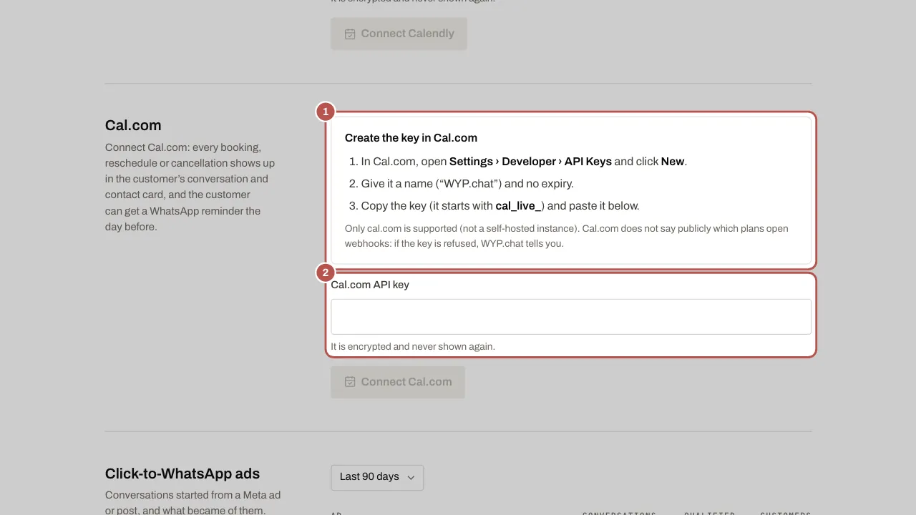Click the step 'Give it a name (“WYP.chat”) and no expiry'
Viewport: 916px width, 515px height.
467,184
